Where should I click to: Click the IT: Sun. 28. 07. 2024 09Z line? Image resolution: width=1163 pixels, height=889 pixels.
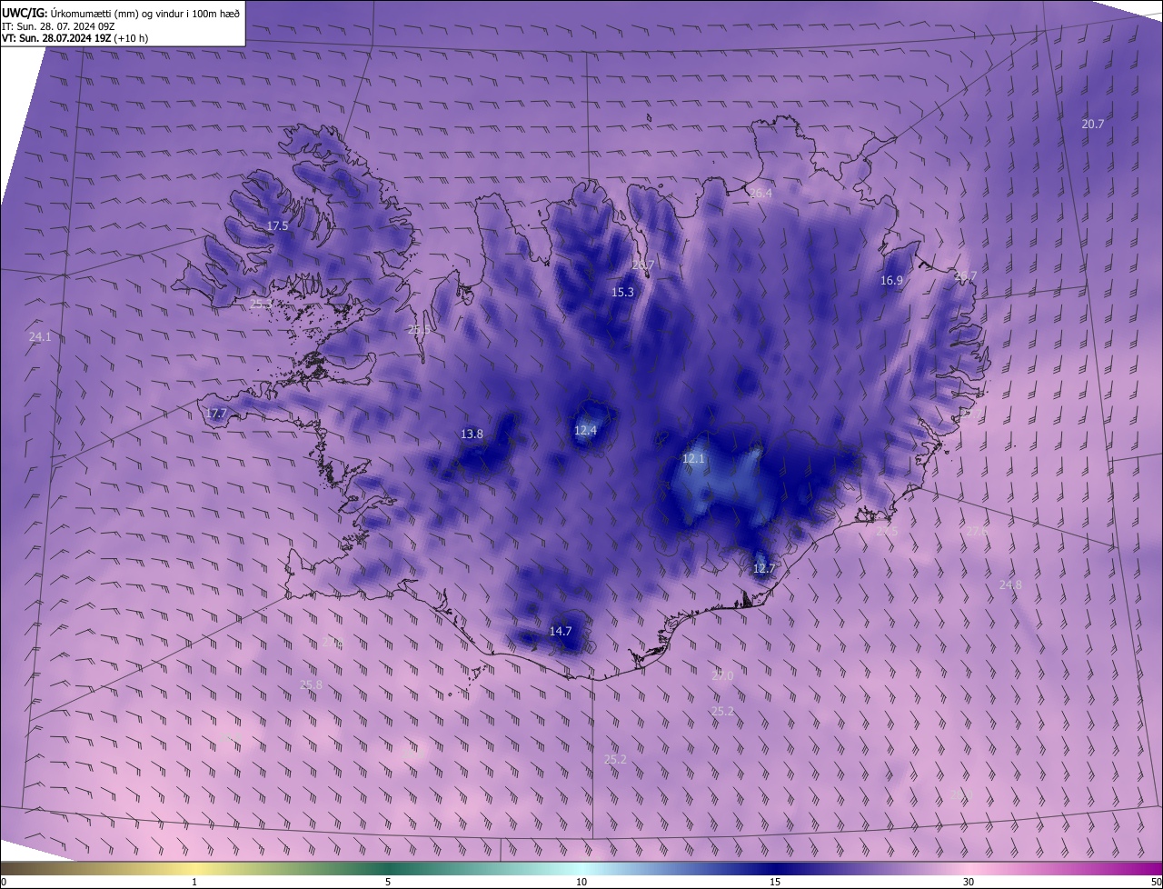click(x=58, y=25)
